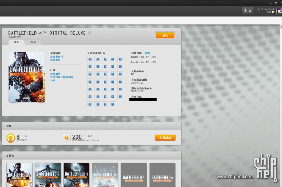Click the Battlefield 4 (x64) launch option
Image resolution: width=282 pixels, height=187 pixels.
click(x=143, y=57)
